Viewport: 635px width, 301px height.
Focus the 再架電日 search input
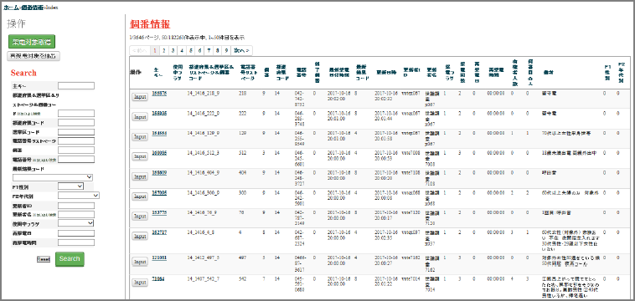click(x=76, y=233)
